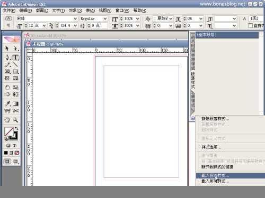Switch to the 段落样式 side tab
The width and height of the screenshot is (265, 198).
click(193, 80)
